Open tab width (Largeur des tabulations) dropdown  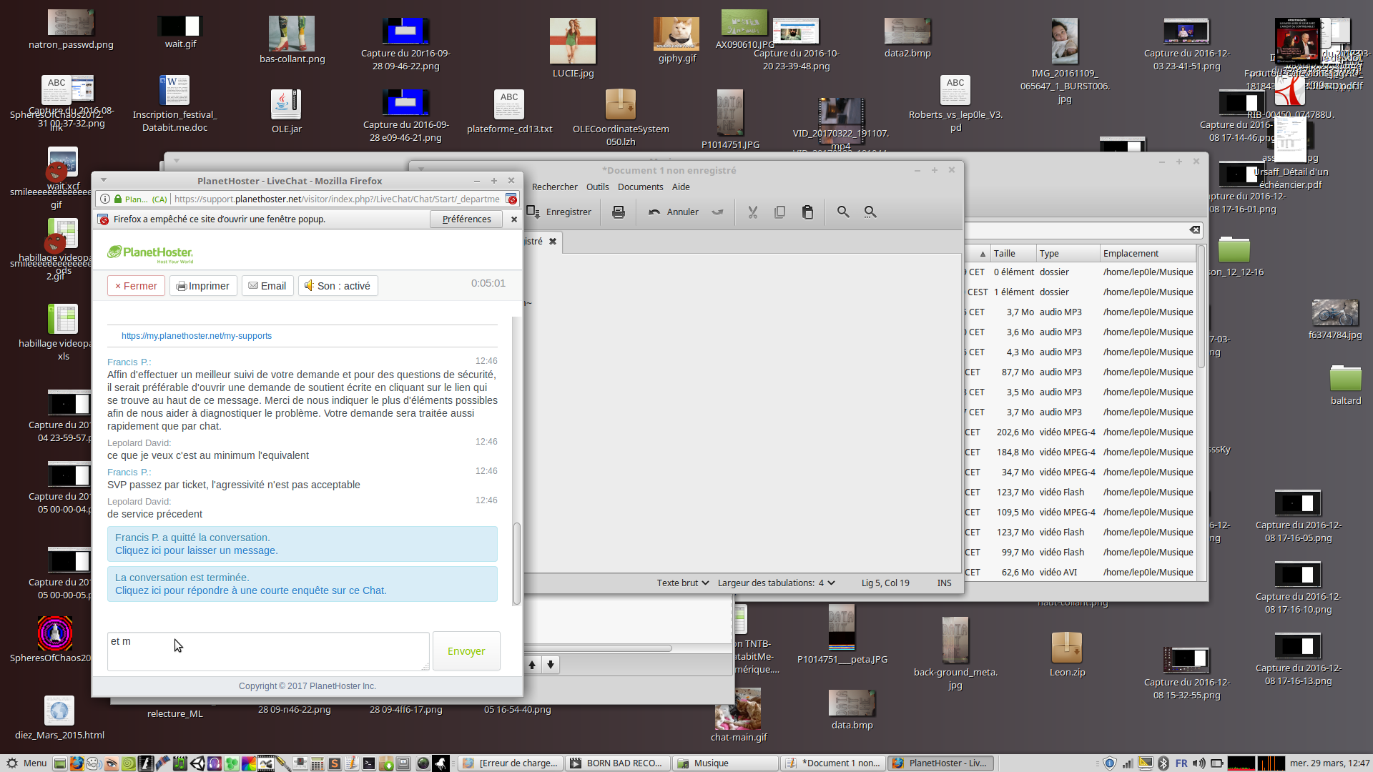(x=776, y=583)
